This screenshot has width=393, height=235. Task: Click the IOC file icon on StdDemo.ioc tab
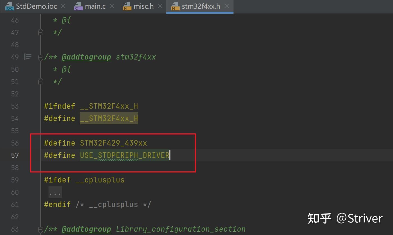coord(9,6)
